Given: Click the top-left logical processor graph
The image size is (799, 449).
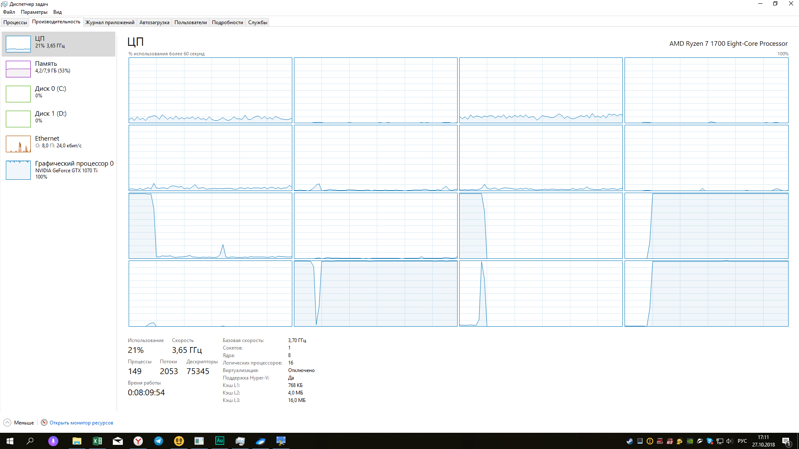Looking at the screenshot, I should coord(210,90).
